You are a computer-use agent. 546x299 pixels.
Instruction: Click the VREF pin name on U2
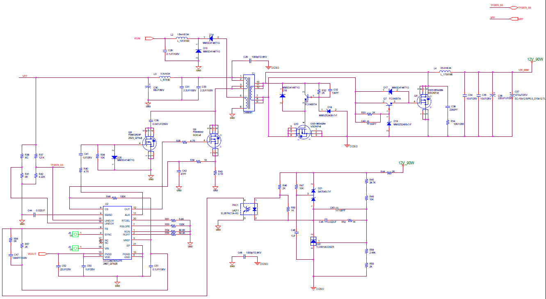(127, 240)
